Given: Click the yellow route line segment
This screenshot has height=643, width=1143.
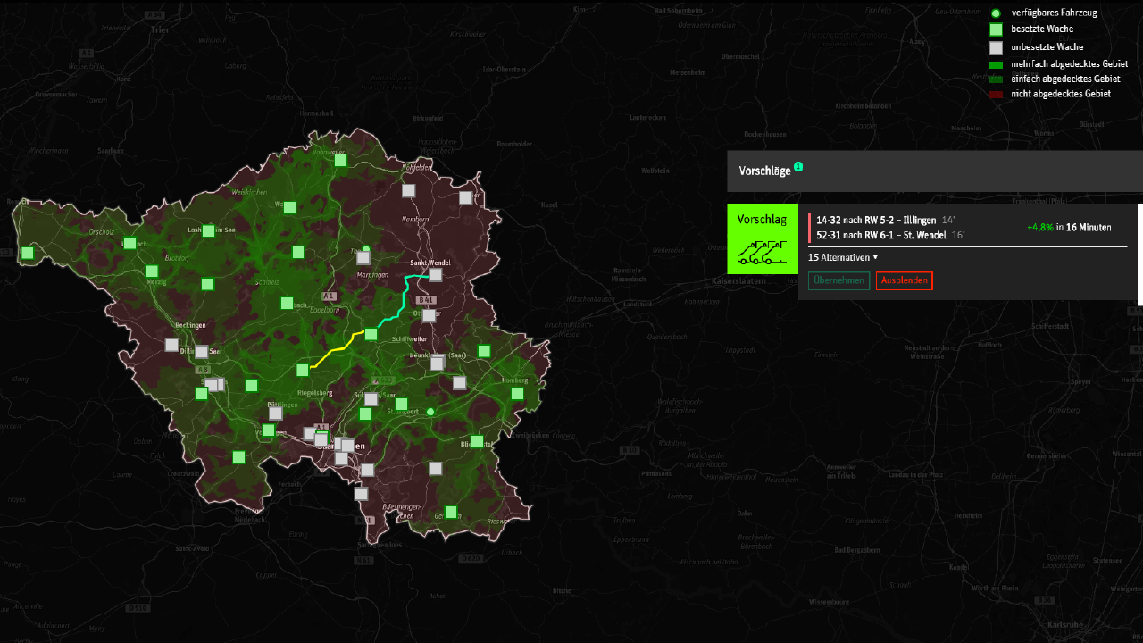Looking at the screenshot, I should coord(337,350).
